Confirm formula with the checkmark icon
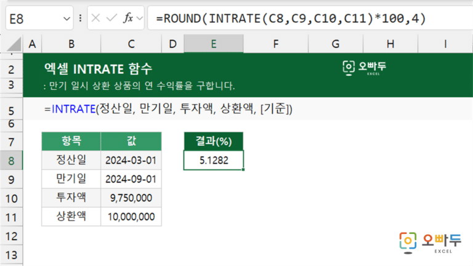Screen dimensions: 473x266 pyautogui.click(x=111, y=18)
